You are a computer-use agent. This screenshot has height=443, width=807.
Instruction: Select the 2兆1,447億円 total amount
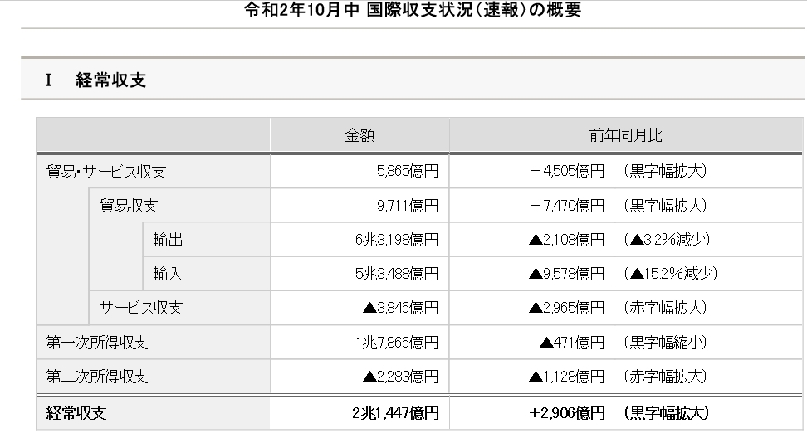point(394,411)
